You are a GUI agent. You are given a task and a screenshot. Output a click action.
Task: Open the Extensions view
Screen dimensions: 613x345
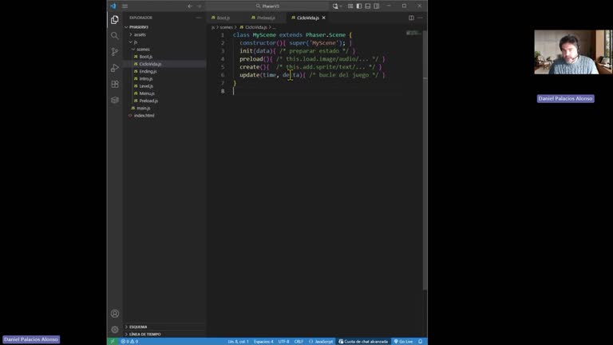(x=115, y=84)
